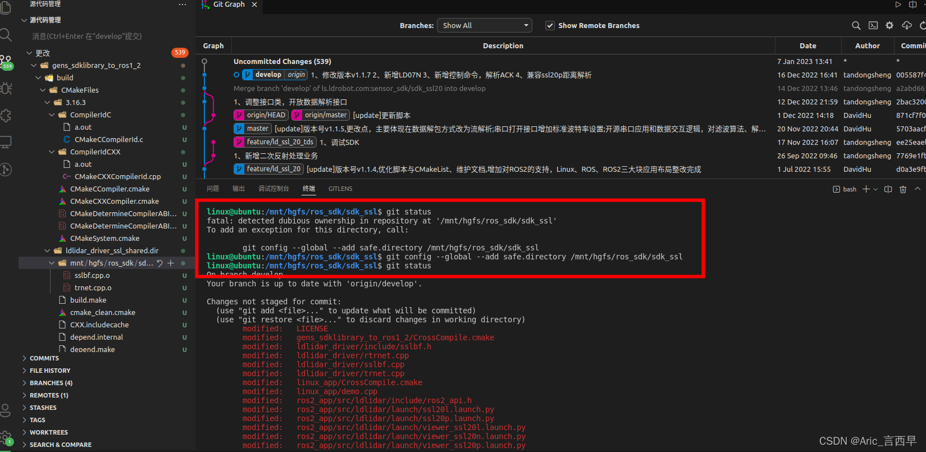Open Git Graph repository settings gear

point(889,25)
